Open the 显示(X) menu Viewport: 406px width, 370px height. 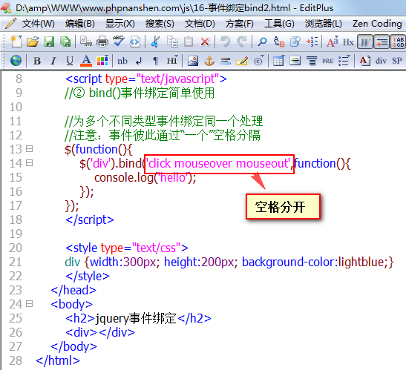click(x=120, y=24)
